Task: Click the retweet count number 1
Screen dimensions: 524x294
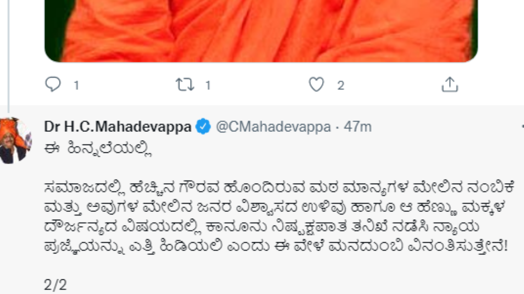Action: tap(208, 85)
